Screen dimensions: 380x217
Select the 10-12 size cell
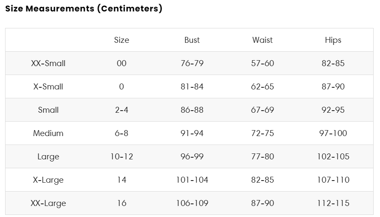pos(121,156)
